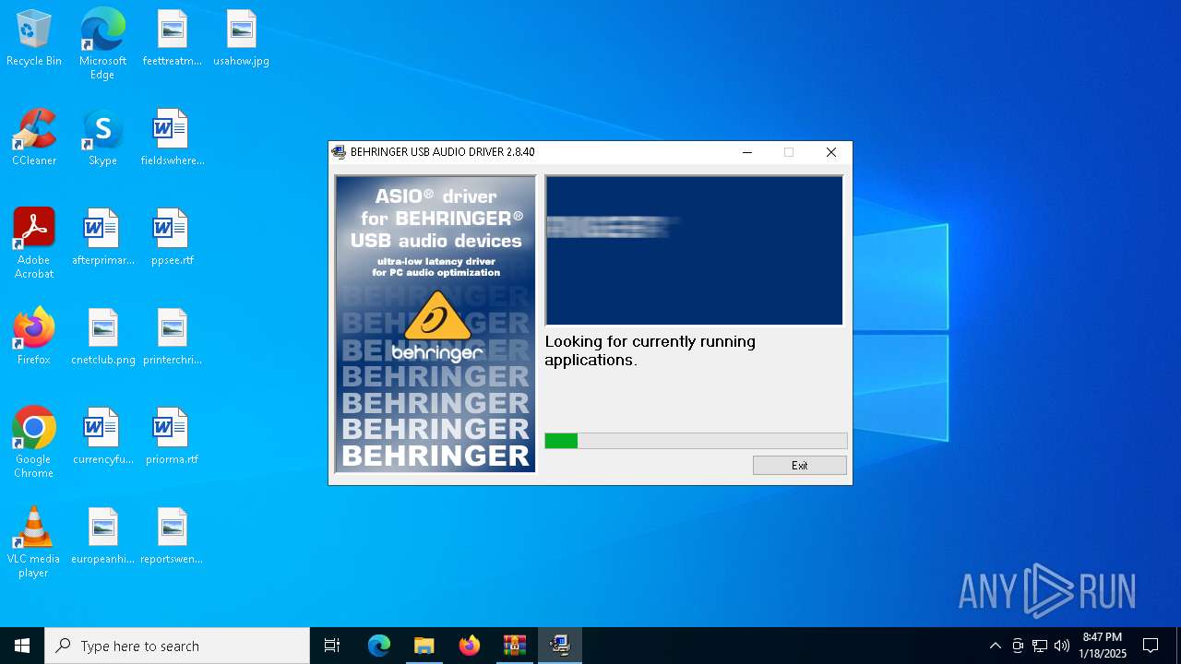The width and height of the screenshot is (1181, 664).
Task: Select europeanhi... image file icon
Action: click(102, 537)
